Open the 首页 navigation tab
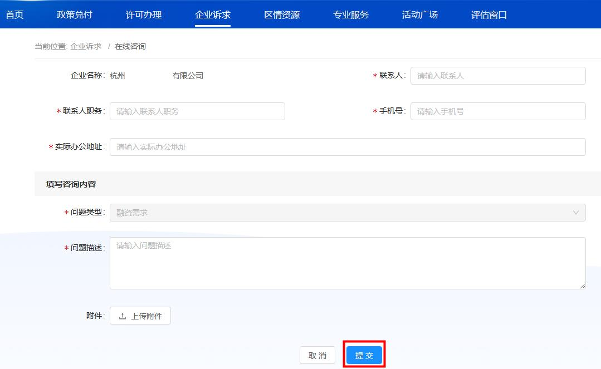 click(14, 14)
